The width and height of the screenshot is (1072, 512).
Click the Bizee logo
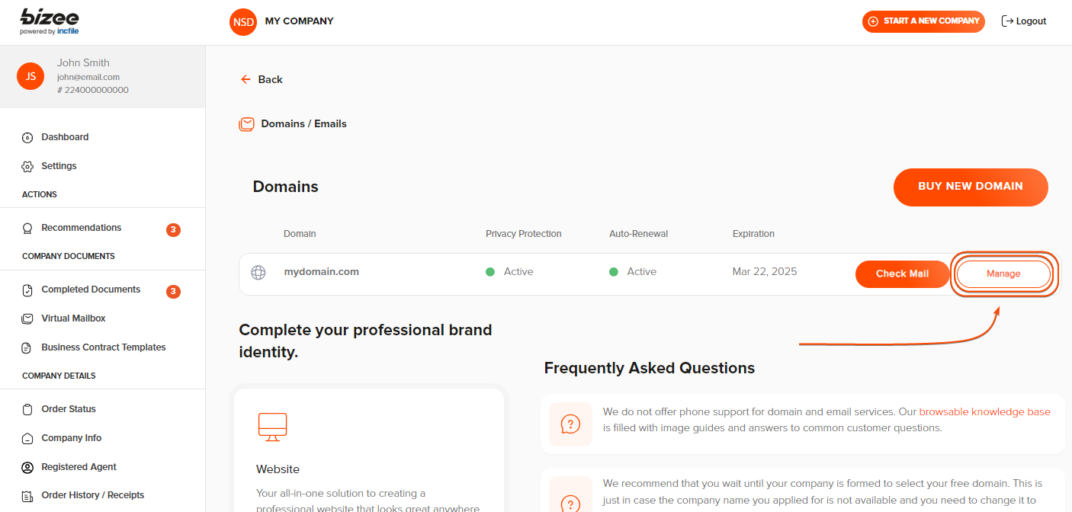click(50, 21)
